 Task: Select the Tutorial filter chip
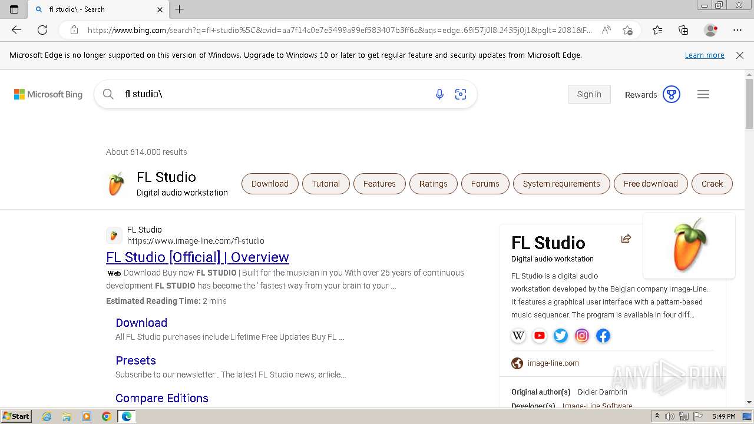click(x=326, y=184)
